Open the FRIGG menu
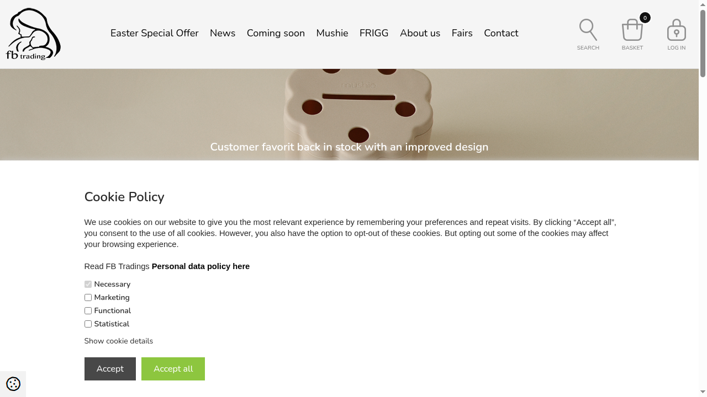The image size is (707, 397). pos(374,33)
